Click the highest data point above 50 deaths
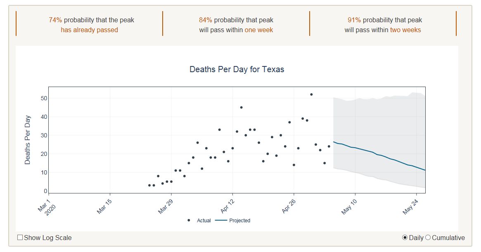This screenshot has width=481, height=252. [x=311, y=94]
